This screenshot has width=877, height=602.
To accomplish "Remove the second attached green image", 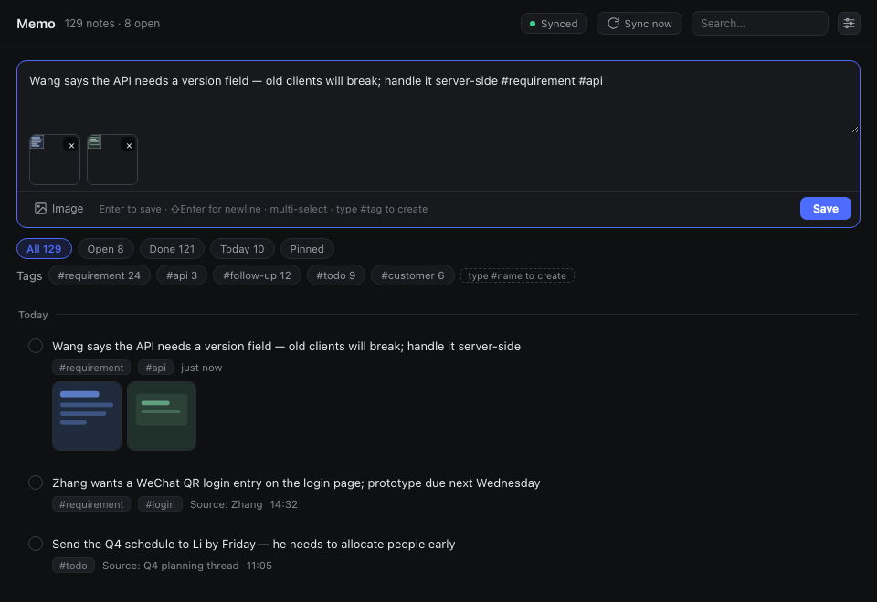I will pyautogui.click(x=129, y=146).
